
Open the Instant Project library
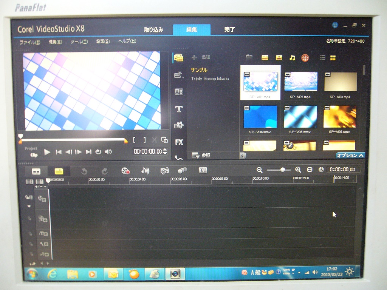coord(179,74)
